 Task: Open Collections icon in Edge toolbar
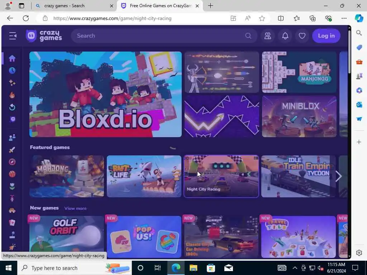(313, 18)
